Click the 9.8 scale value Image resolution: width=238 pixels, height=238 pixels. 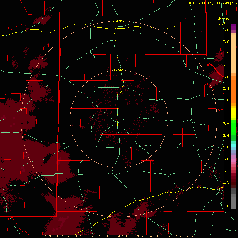tap(226, 30)
